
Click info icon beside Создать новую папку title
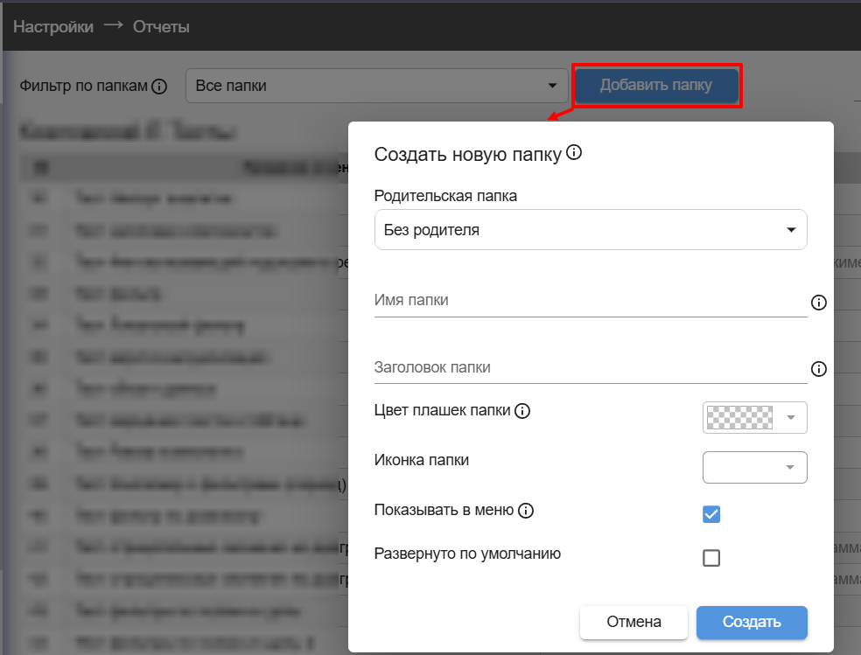coord(574,153)
